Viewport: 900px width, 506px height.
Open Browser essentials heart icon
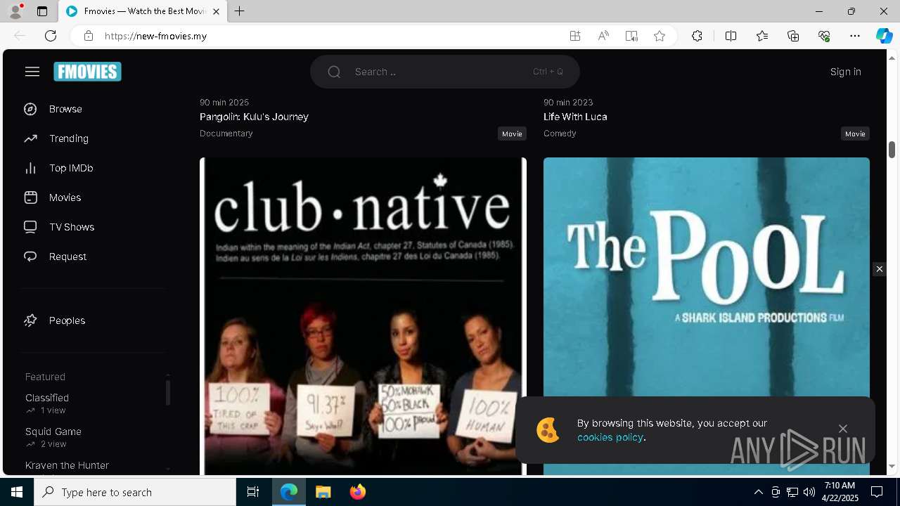click(824, 36)
